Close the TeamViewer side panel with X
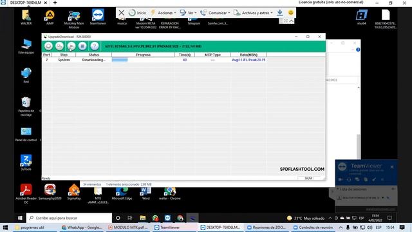This screenshot has width=412, height=232. [x=392, y=167]
